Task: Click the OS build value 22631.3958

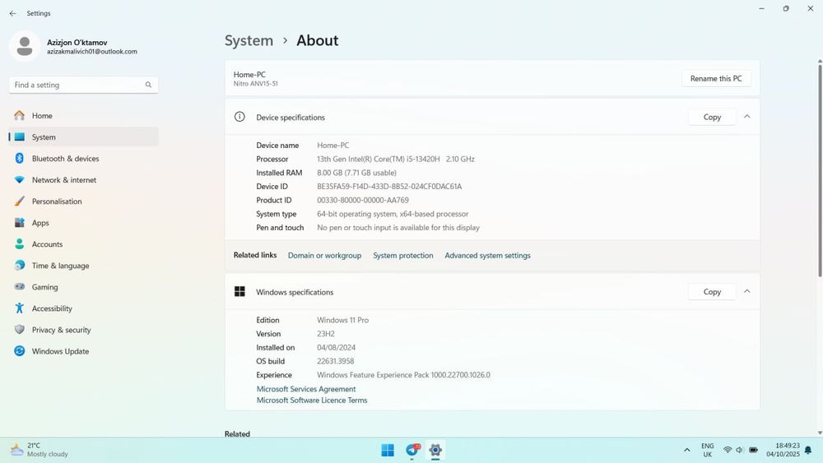Action: point(336,361)
